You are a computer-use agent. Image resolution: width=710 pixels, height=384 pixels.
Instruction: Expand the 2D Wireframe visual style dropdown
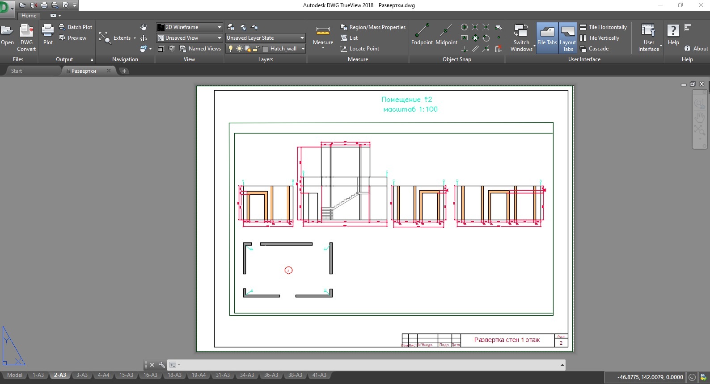tap(219, 27)
